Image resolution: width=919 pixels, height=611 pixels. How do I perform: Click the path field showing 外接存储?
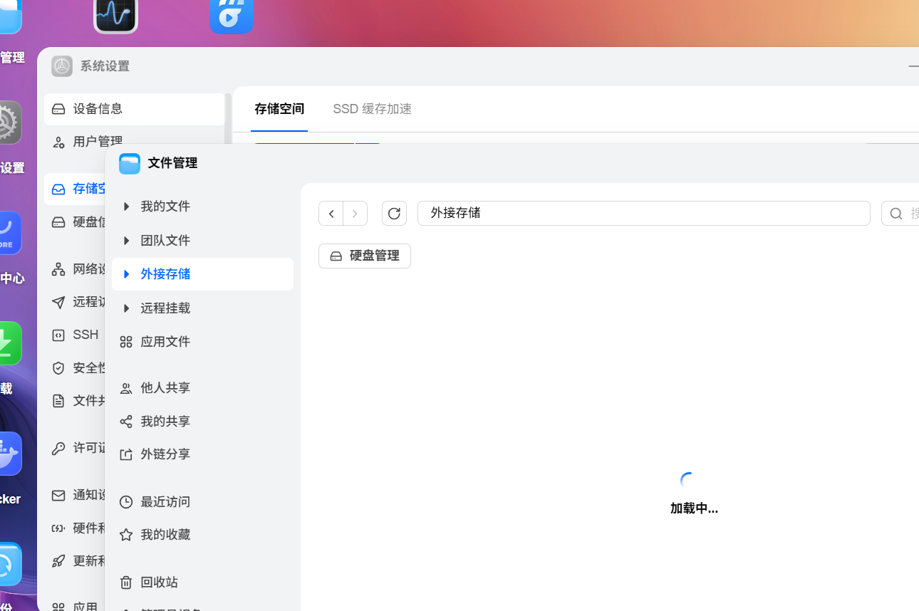643,213
